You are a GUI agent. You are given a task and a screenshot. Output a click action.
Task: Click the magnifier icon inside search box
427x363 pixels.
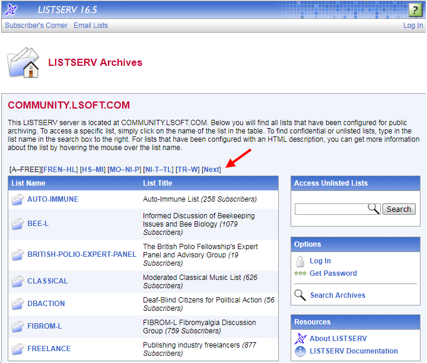[x=374, y=209]
